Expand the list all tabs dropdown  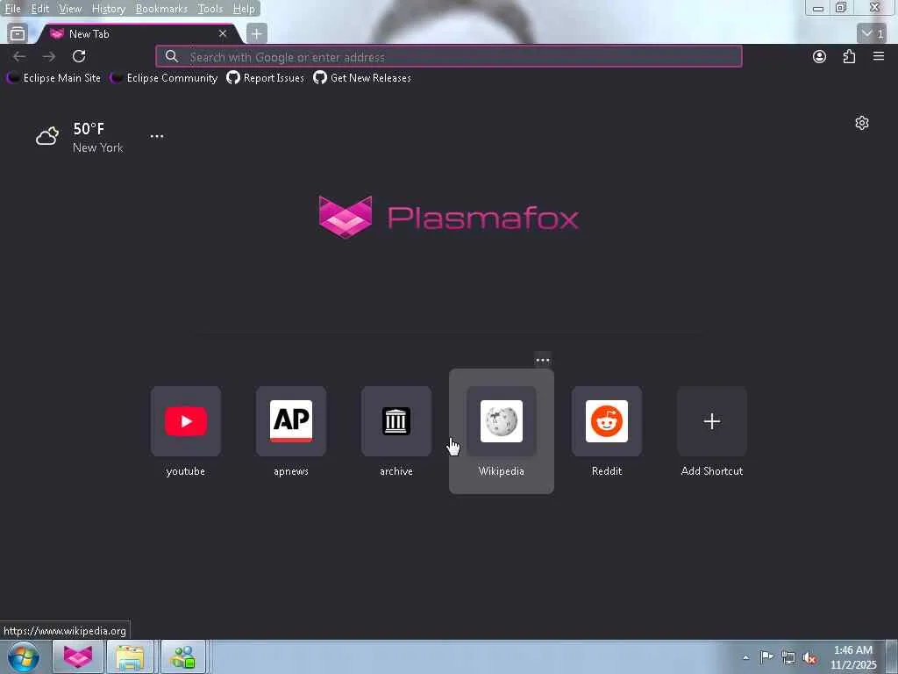point(872,34)
